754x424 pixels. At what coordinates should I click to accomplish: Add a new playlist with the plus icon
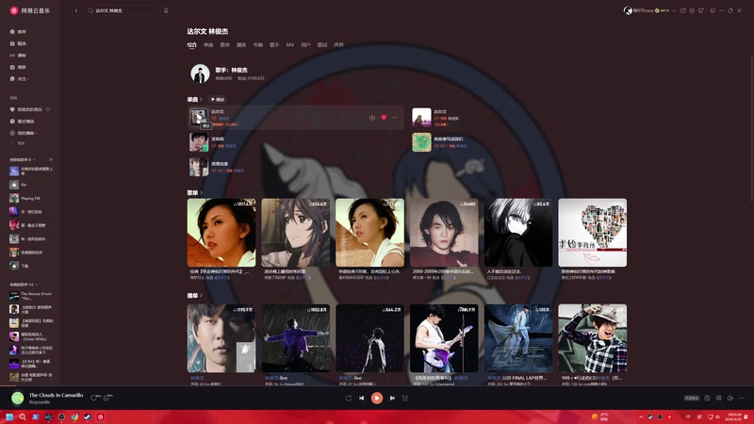tap(51, 159)
